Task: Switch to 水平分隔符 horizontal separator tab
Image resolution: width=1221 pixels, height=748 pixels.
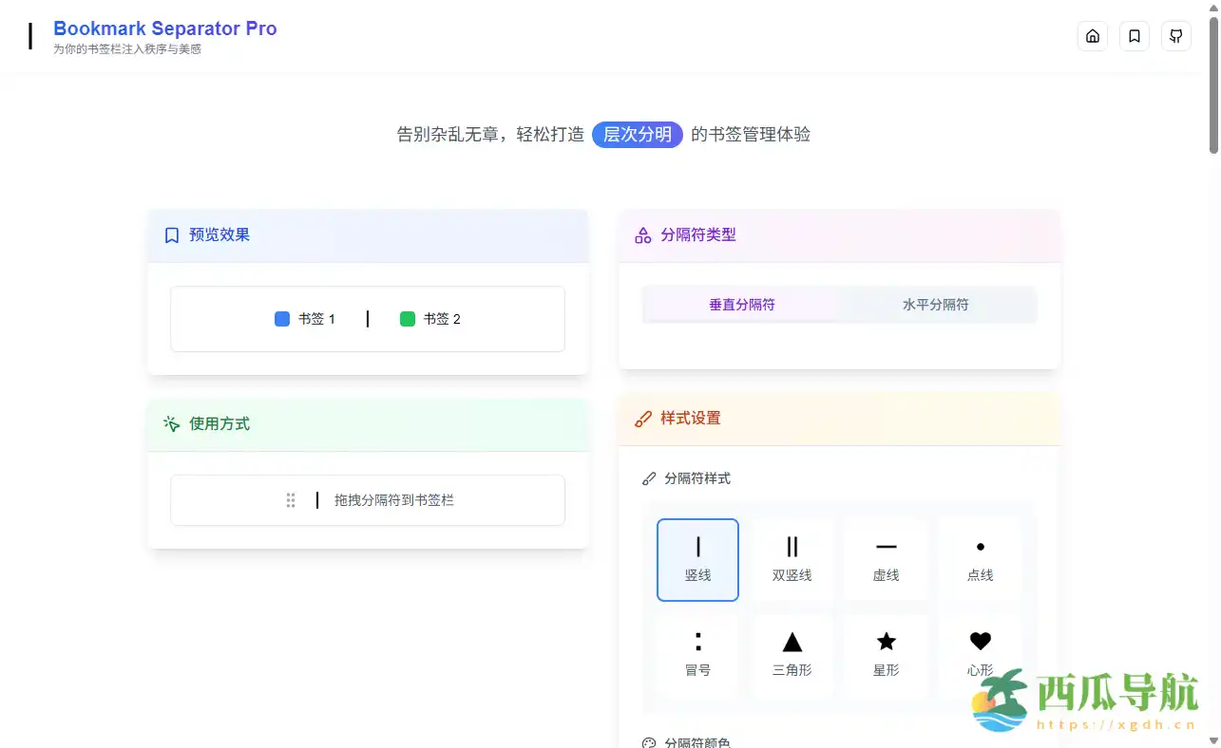Action: tap(935, 305)
